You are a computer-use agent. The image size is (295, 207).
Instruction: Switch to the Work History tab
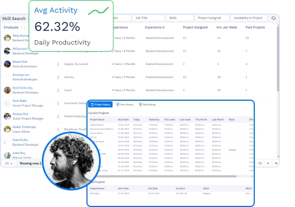pyautogui.click(x=125, y=105)
